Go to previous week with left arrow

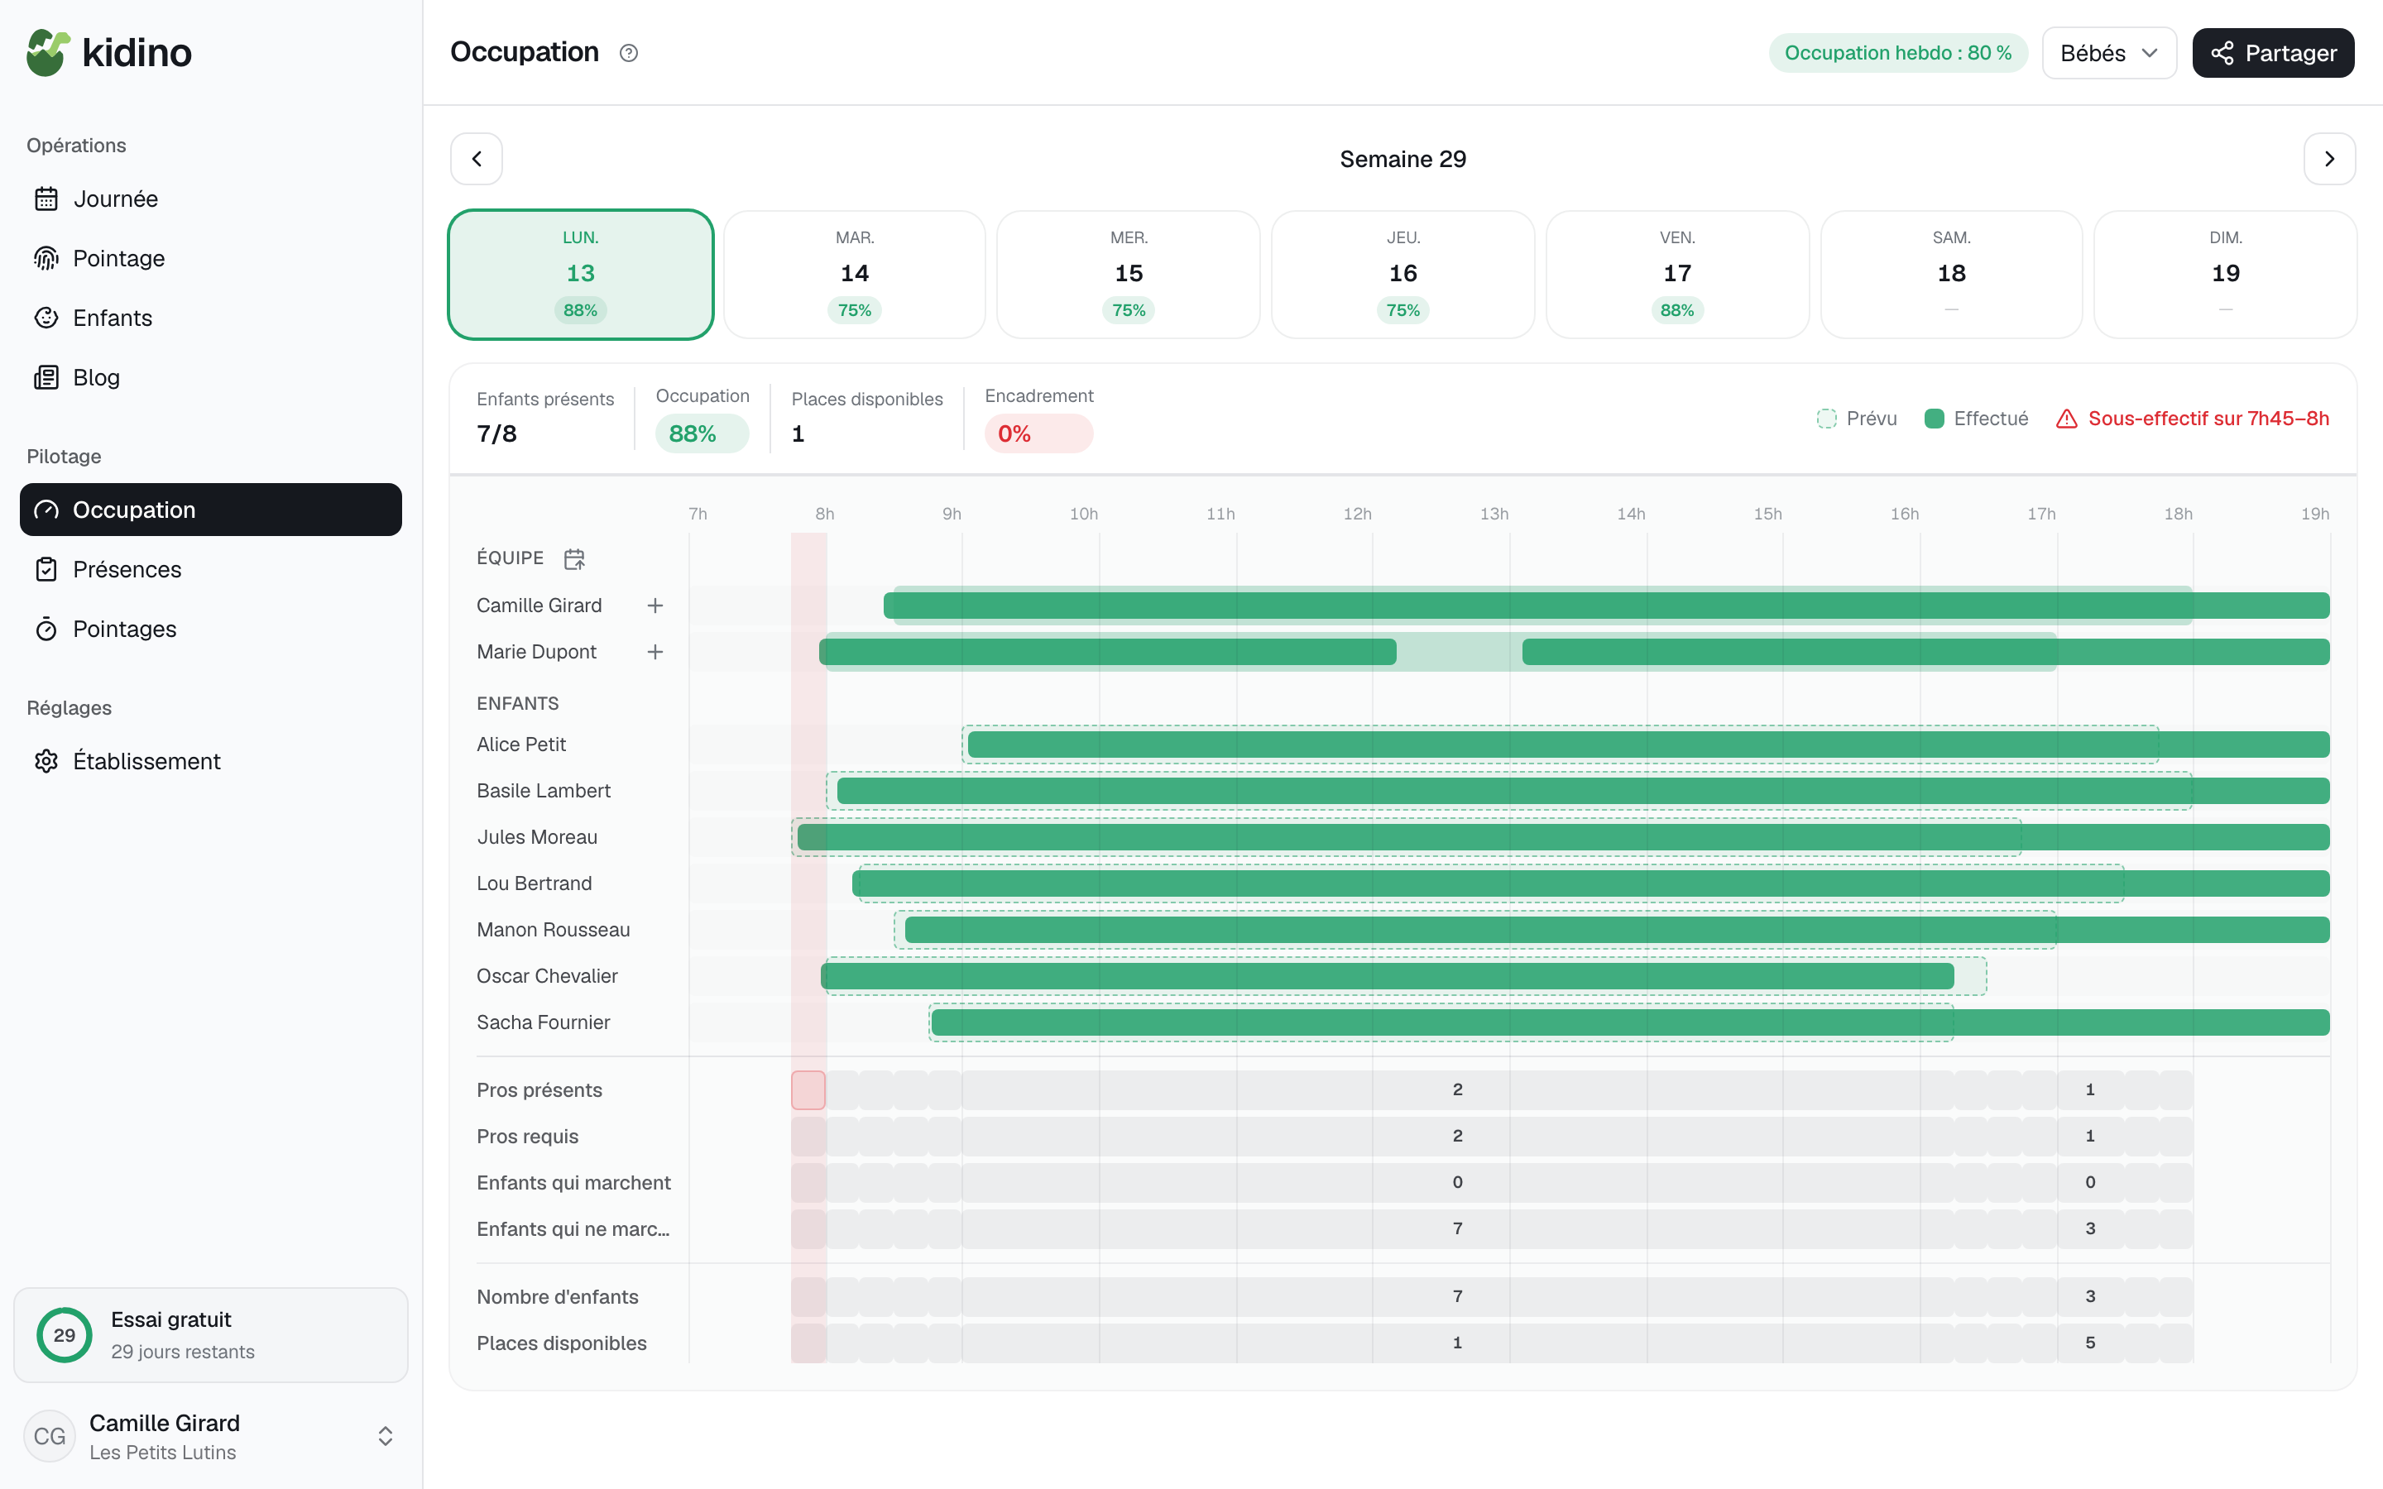pos(477,159)
